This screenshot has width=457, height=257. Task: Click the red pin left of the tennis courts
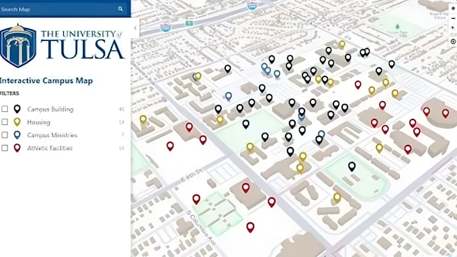[196, 199]
